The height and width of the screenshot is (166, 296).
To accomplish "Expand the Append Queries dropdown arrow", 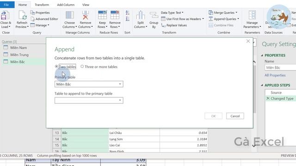I will [x=238, y=19].
